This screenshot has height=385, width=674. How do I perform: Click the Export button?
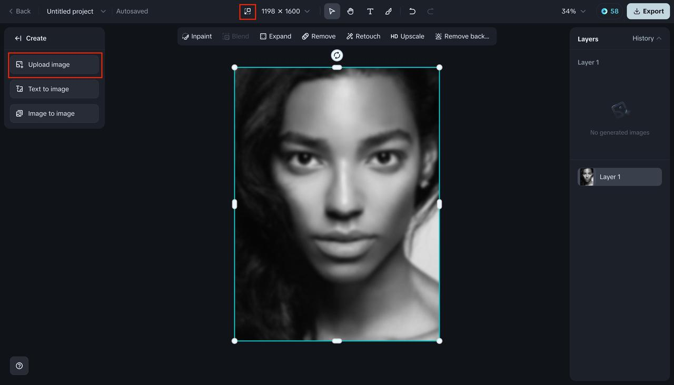click(648, 11)
